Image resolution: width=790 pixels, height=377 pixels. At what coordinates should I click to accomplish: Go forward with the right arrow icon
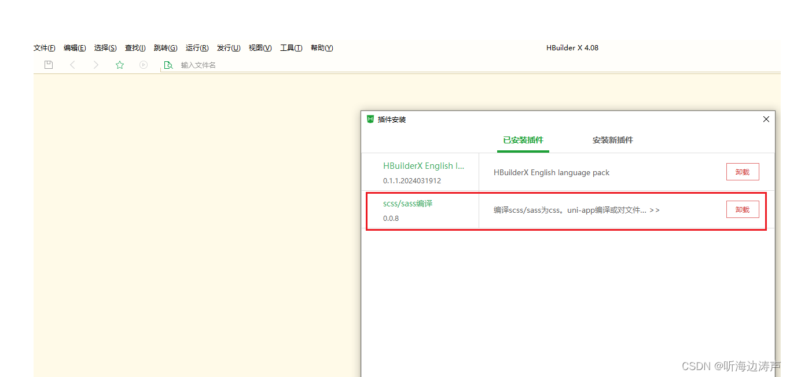pyautogui.click(x=96, y=65)
